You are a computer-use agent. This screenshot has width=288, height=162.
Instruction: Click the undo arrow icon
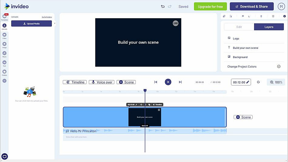point(163,6)
